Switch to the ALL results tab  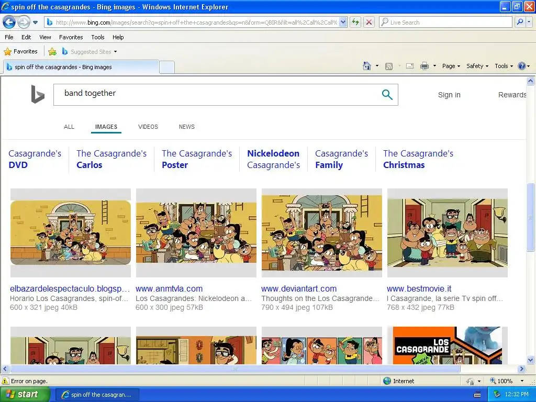(69, 127)
